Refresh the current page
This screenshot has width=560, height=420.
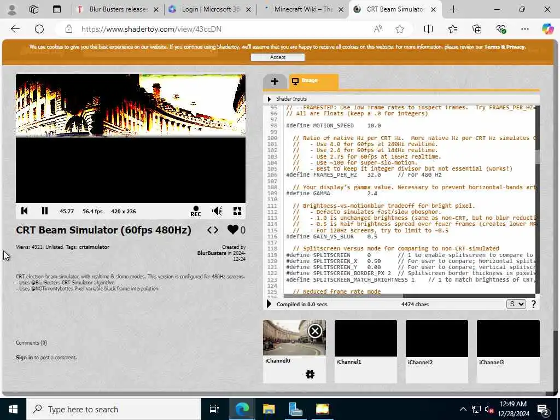(x=39, y=29)
